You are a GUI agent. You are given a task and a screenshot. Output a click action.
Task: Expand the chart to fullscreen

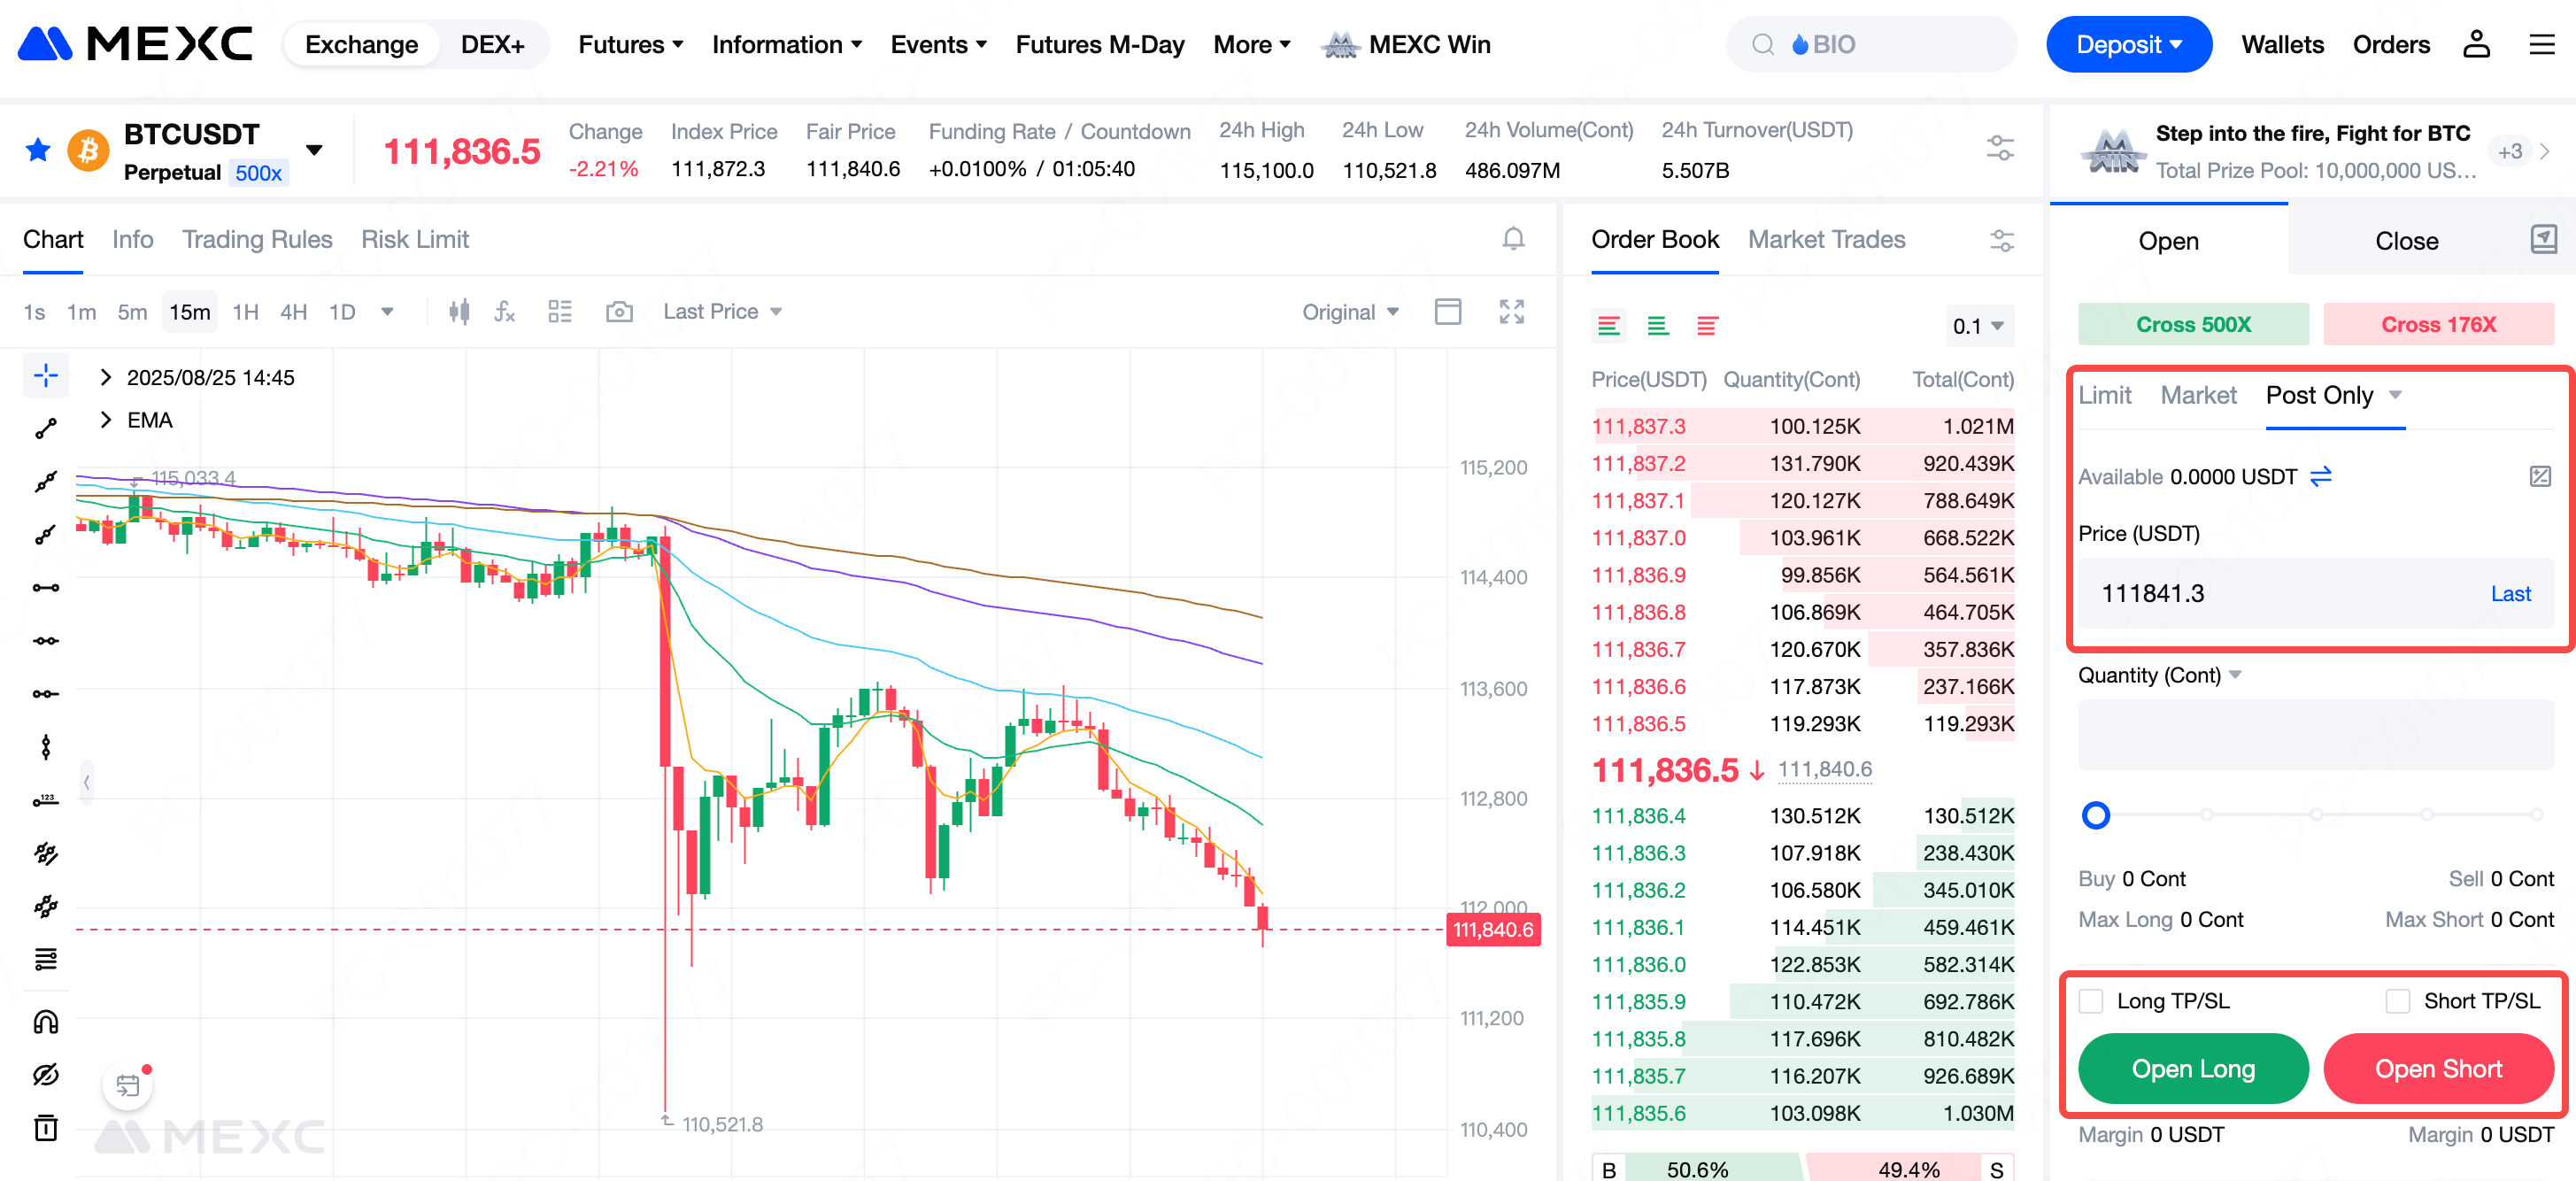pos(1511,312)
